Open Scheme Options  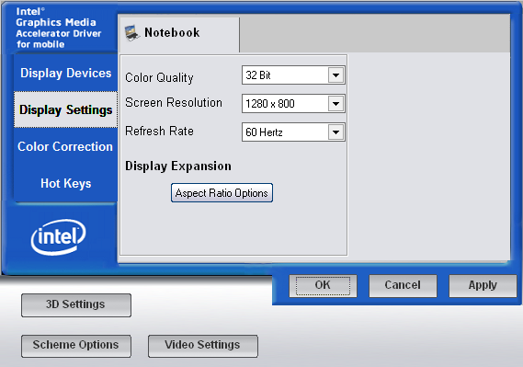click(x=76, y=346)
